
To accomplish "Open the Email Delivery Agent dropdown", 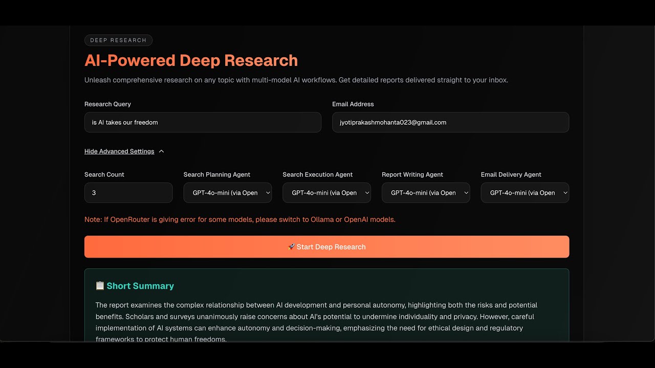I will point(525,193).
